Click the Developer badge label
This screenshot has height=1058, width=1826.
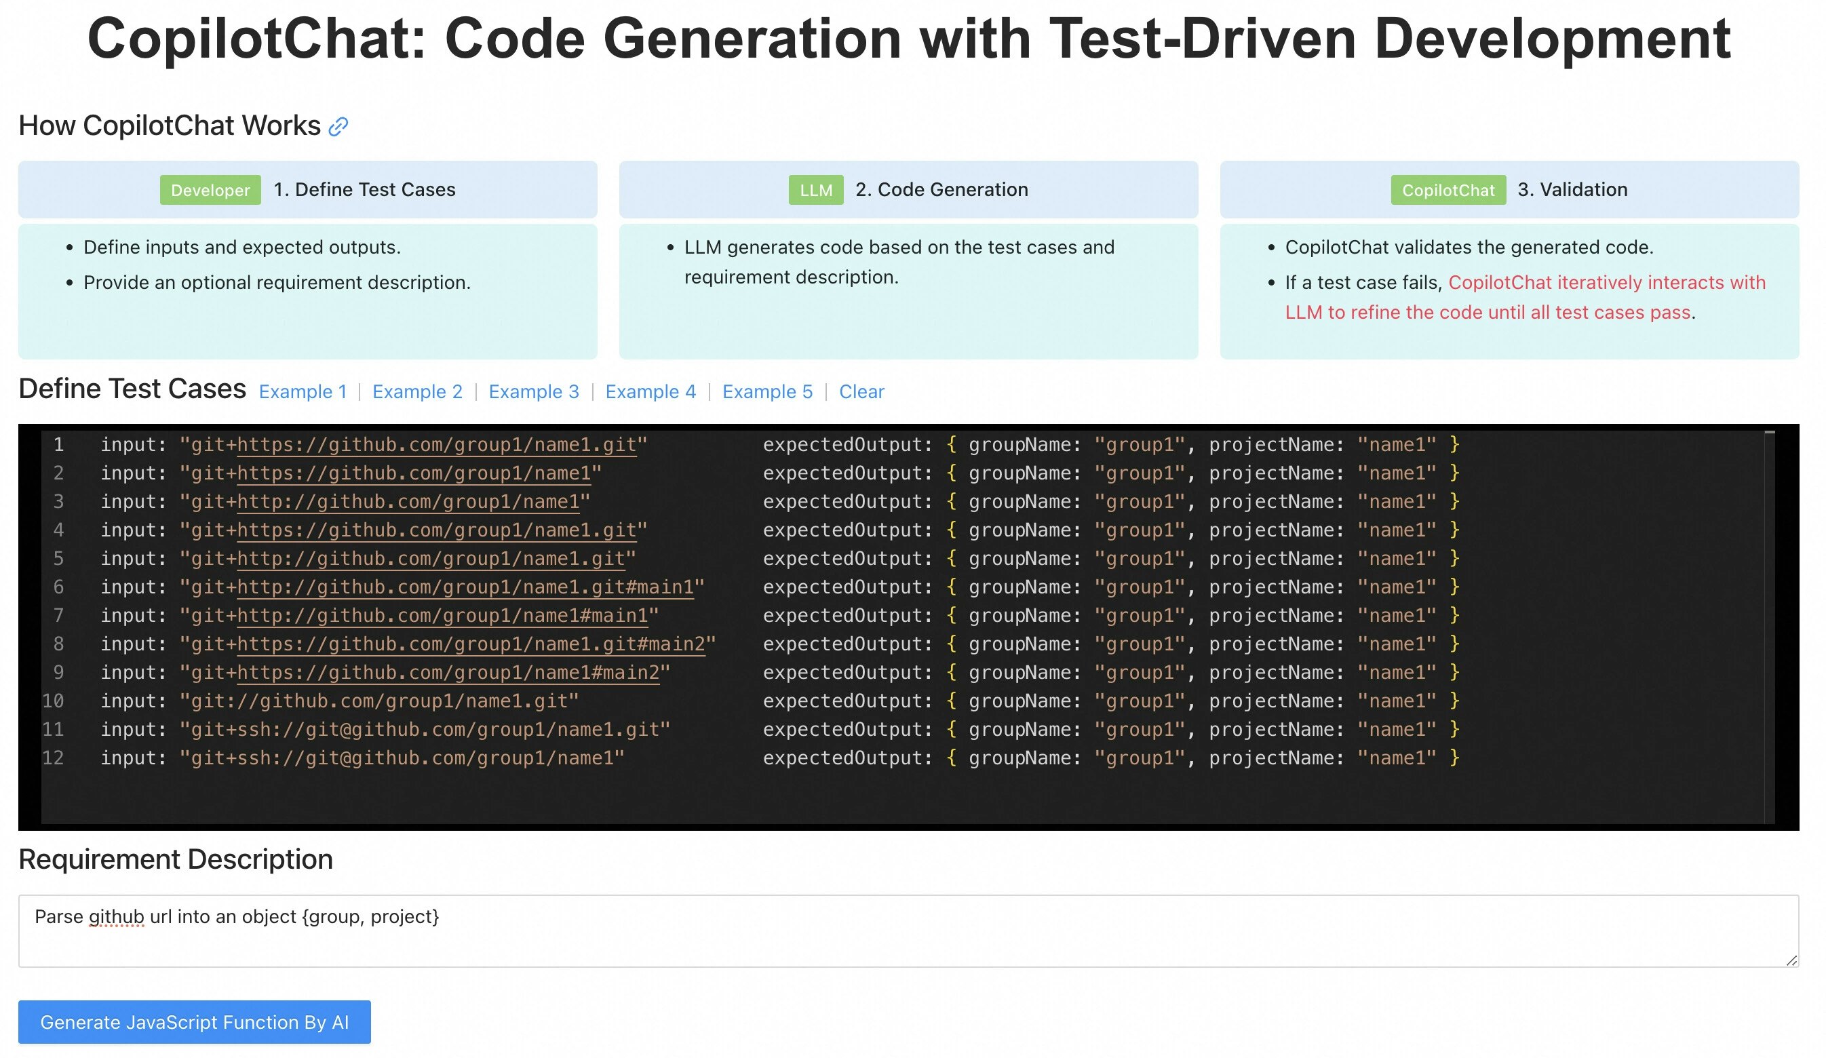pyautogui.click(x=210, y=190)
